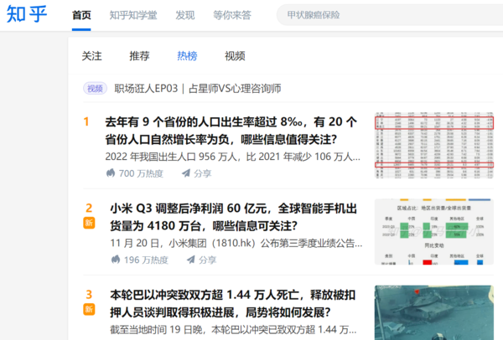Image resolution: width=503 pixels, height=340 pixels.
Task: Click the flame icon beside 196 万热度
Action: tap(116, 260)
